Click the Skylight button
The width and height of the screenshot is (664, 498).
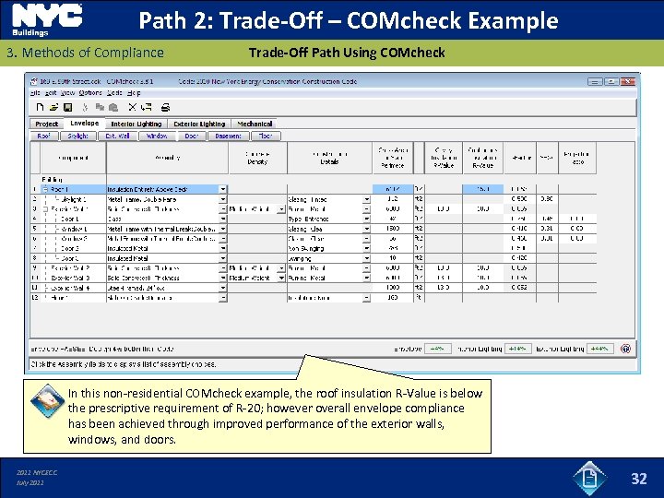click(77, 136)
